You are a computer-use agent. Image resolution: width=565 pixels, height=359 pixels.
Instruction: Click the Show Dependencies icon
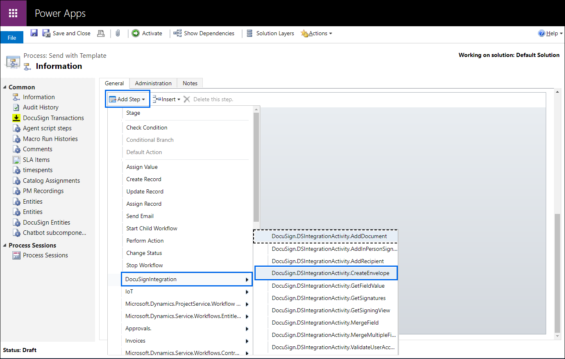pos(177,33)
